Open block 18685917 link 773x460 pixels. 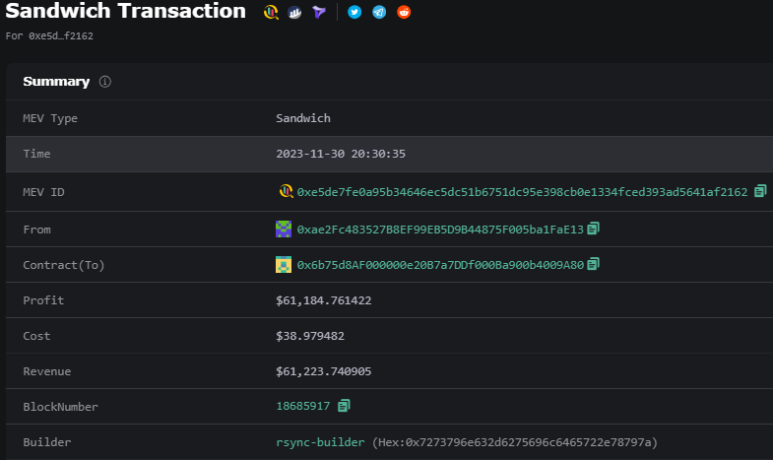(302, 406)
